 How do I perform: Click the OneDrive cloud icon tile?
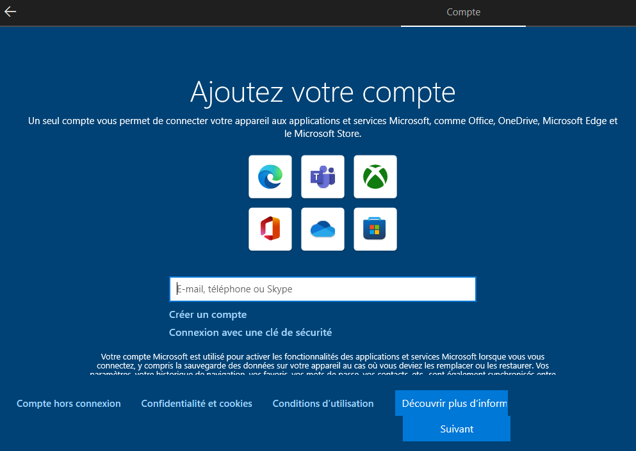click(x=323, y=229)
